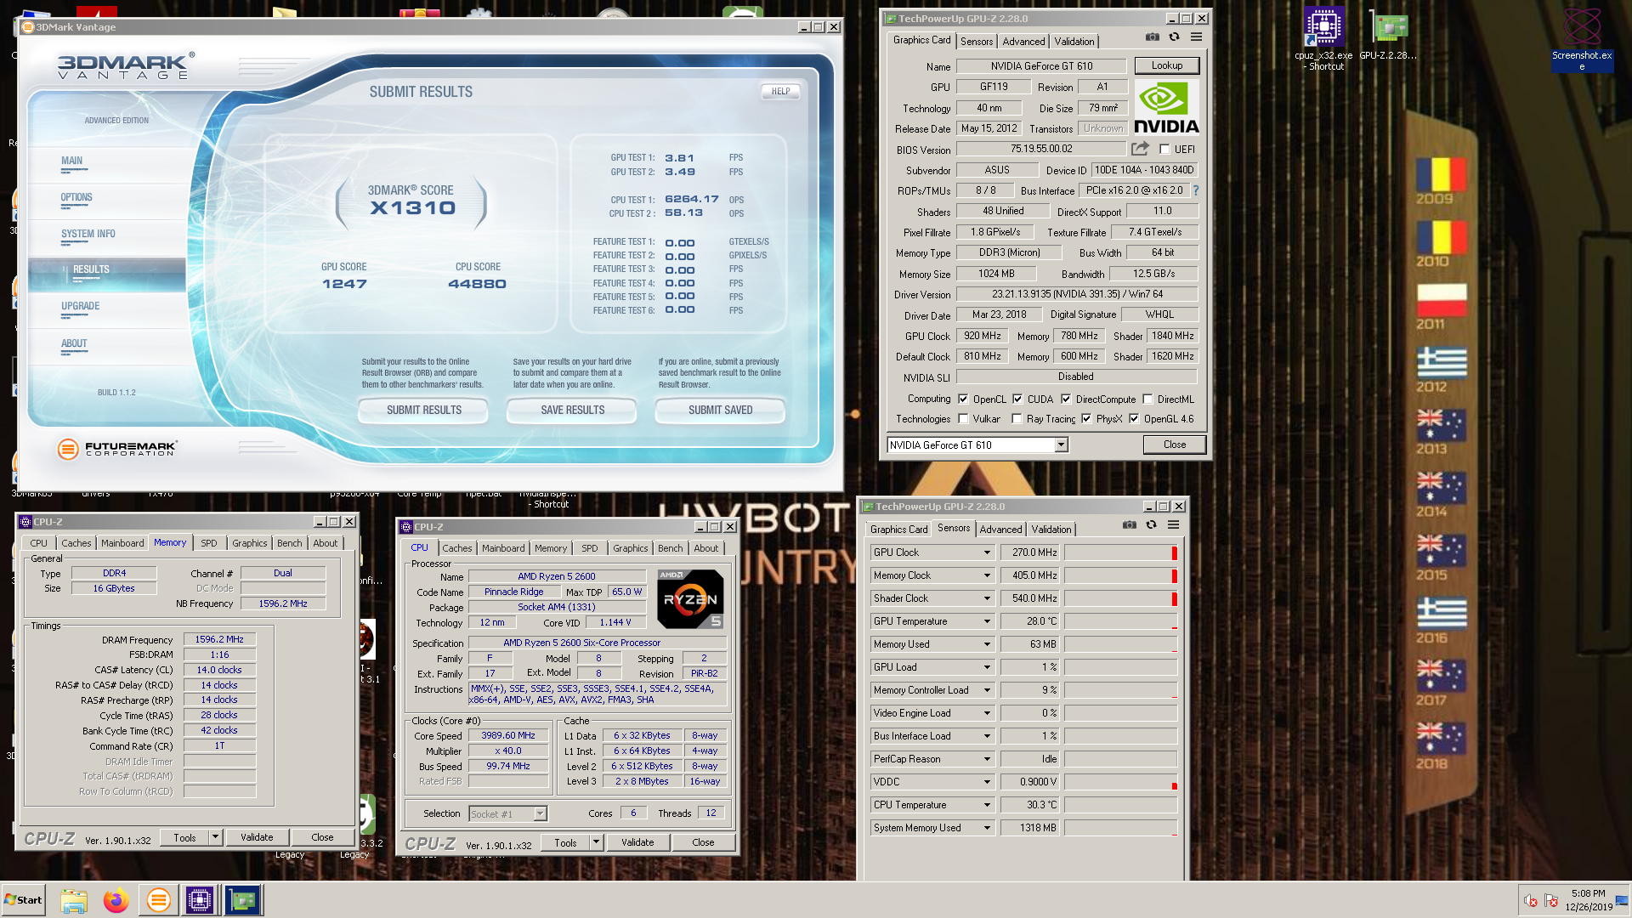Toggle the OpenCL checkbox

[x=963, y=399]
